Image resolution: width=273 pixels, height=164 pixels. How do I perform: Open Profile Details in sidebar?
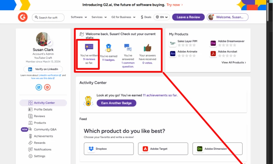tap(43, 109)
